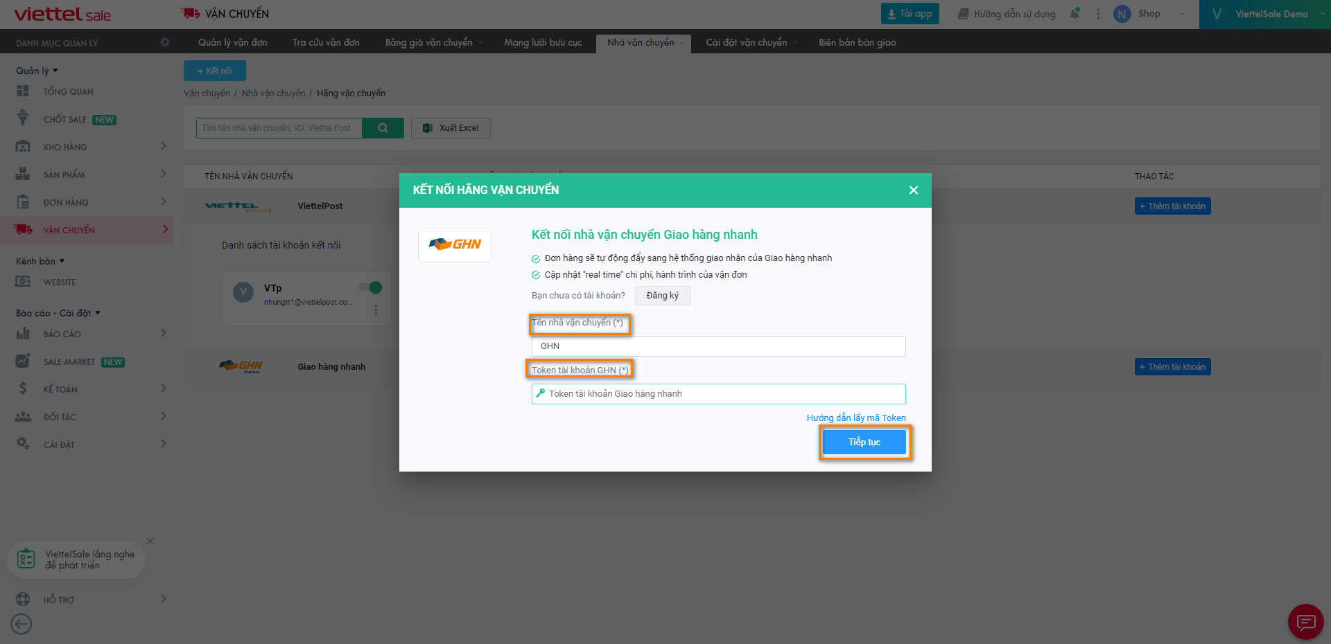Image resolution: width=1331 pixels, height=644 pixels.
Task: Open the sidebar settings gear icon
Action: coord(164,42)
